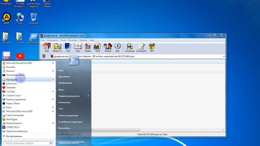Viewport: 260px width, 146px height.
Task: Expand Проводник jump list arrow
Action: [53, 79]
